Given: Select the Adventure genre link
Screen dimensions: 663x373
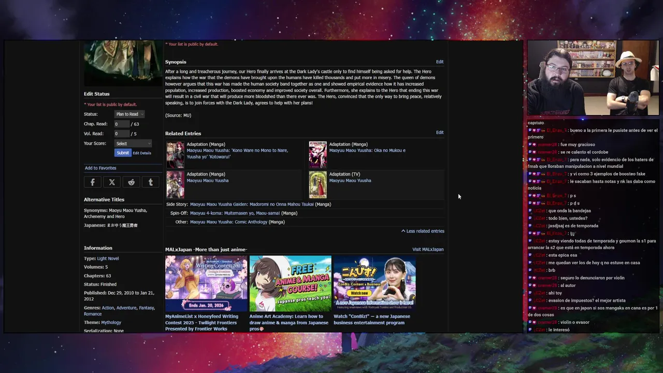Looking at the screenshot, I should [x=126, y=308].
